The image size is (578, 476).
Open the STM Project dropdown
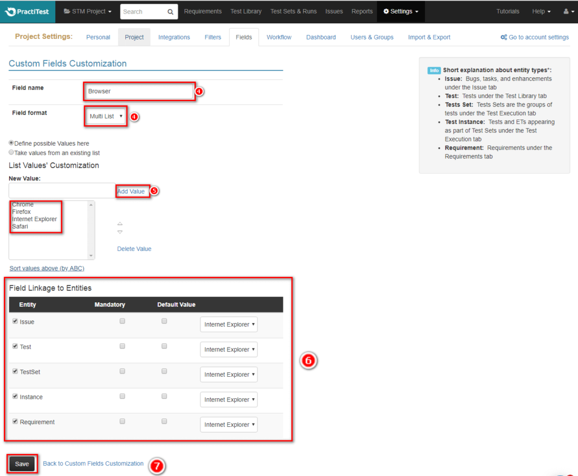(x=87, y=11)
